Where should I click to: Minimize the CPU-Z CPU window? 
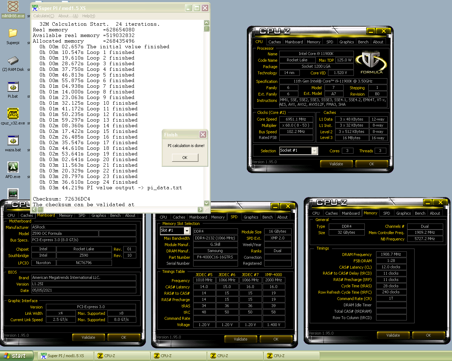371,31
